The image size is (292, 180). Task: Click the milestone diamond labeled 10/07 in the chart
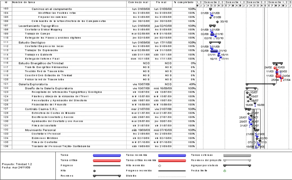click(247, 93)
